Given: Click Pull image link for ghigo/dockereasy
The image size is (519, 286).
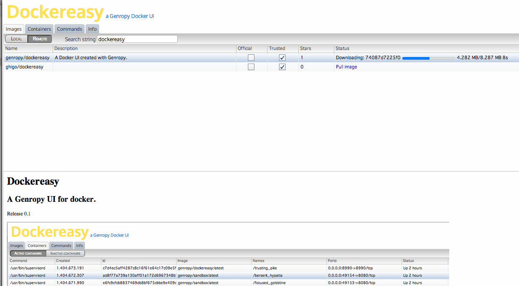Looking at the screenshot, I should coord(346,67).
